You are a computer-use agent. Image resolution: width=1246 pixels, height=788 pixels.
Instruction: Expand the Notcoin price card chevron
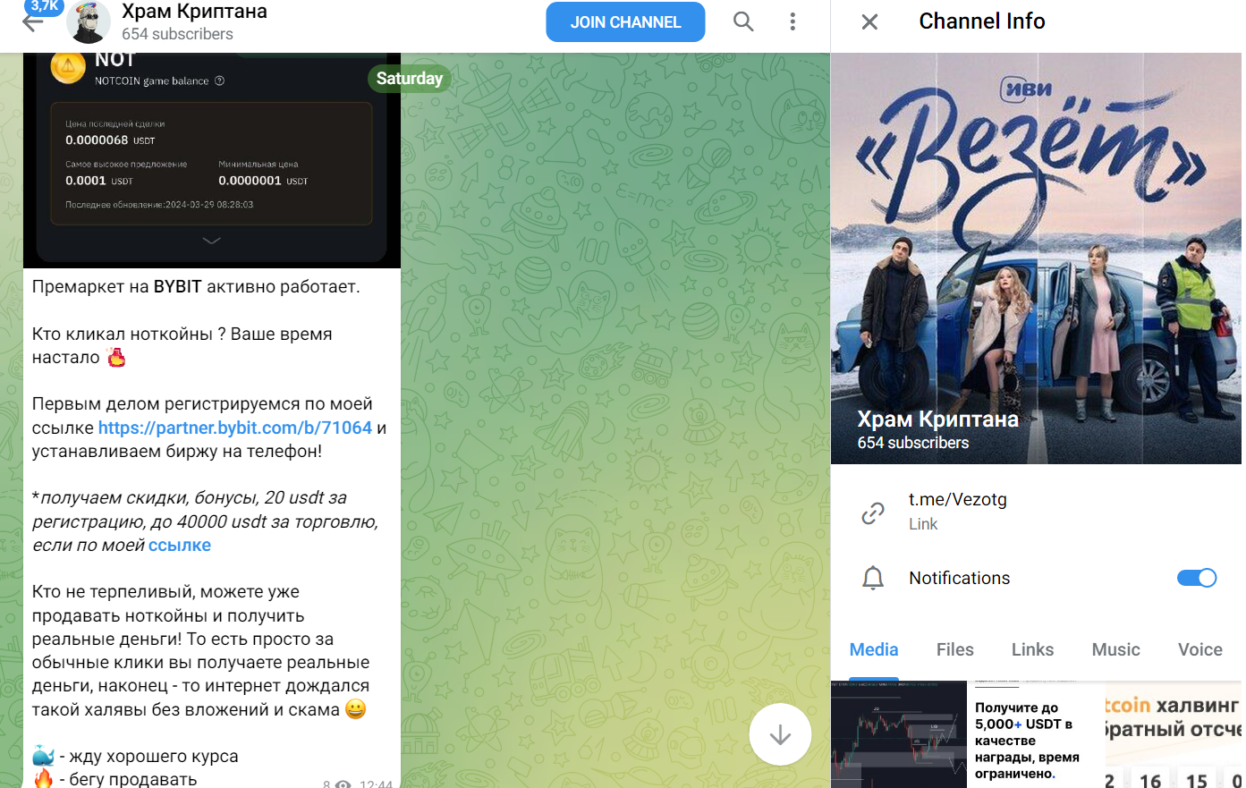tap(211, 241)
